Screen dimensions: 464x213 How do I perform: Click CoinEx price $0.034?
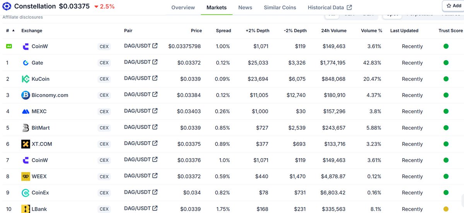(x=192, y=193)
